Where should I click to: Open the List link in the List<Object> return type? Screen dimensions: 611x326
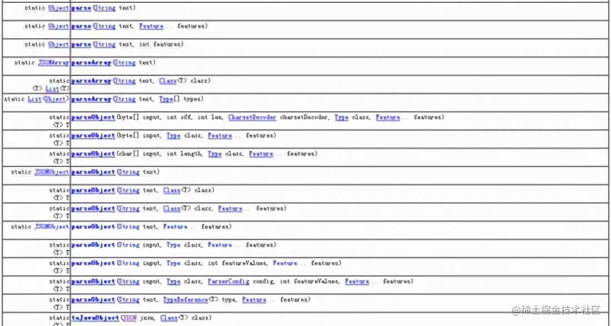point(34,99)
